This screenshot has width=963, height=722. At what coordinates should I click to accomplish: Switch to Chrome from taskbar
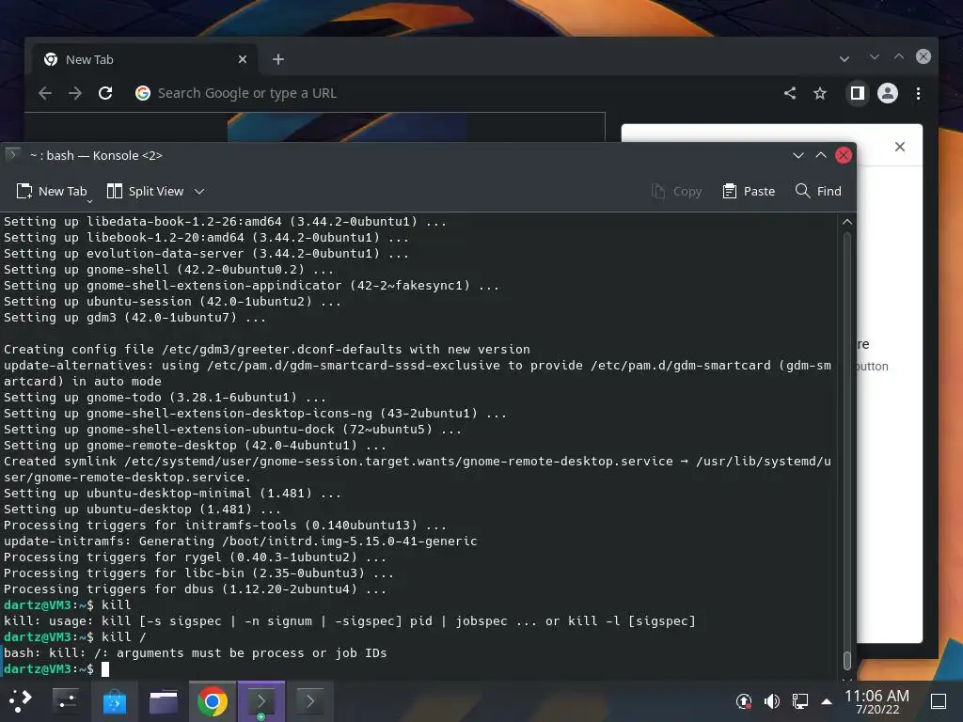pyautogui.click(x=213, y=700)
